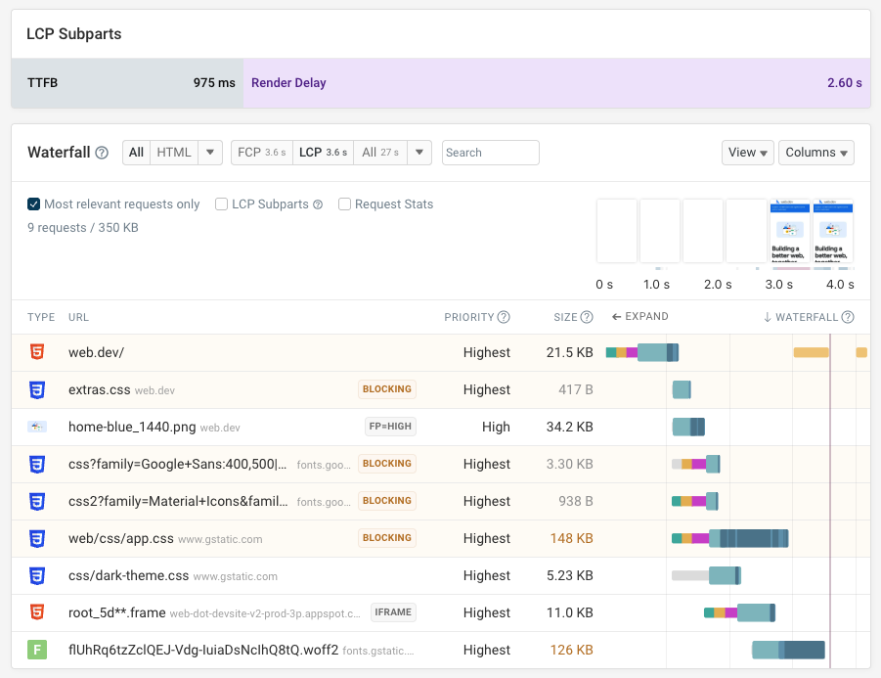Enable the Request Stats checkbox
This screenshot has height=678, width=881.
coord(344,204)
